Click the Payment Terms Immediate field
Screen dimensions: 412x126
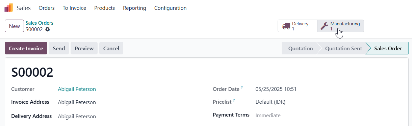point(268,116)
